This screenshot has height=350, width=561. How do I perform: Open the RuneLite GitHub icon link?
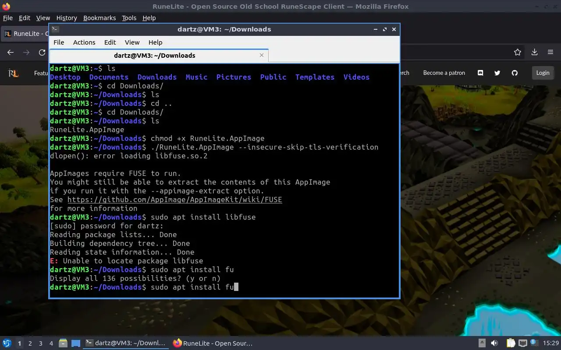tap(515, 73)
